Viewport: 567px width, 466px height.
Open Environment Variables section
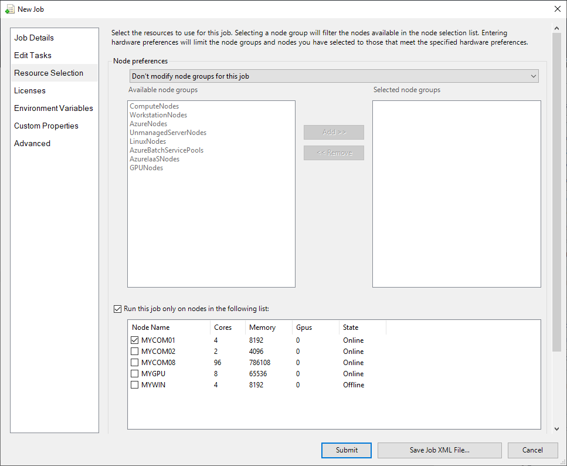click(53, 108)
